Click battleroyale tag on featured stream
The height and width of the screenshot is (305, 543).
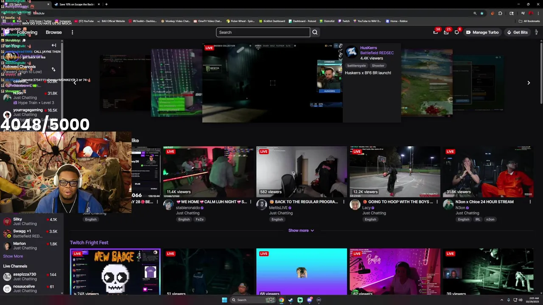(x=356, y=66)
